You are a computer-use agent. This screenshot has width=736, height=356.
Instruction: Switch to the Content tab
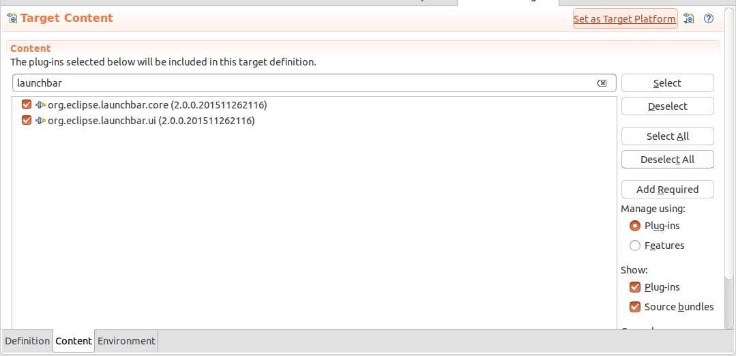[x=74, y=341]
